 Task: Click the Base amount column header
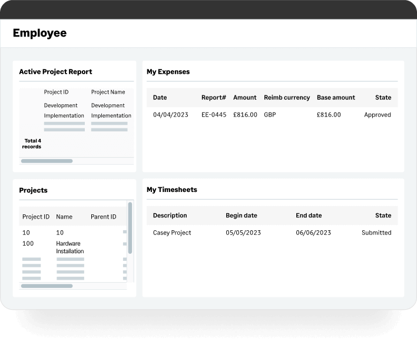tap(336, 98)
